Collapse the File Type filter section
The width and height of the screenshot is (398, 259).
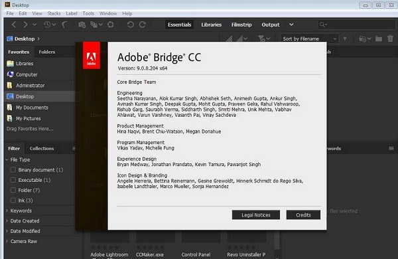pos(7,159)
